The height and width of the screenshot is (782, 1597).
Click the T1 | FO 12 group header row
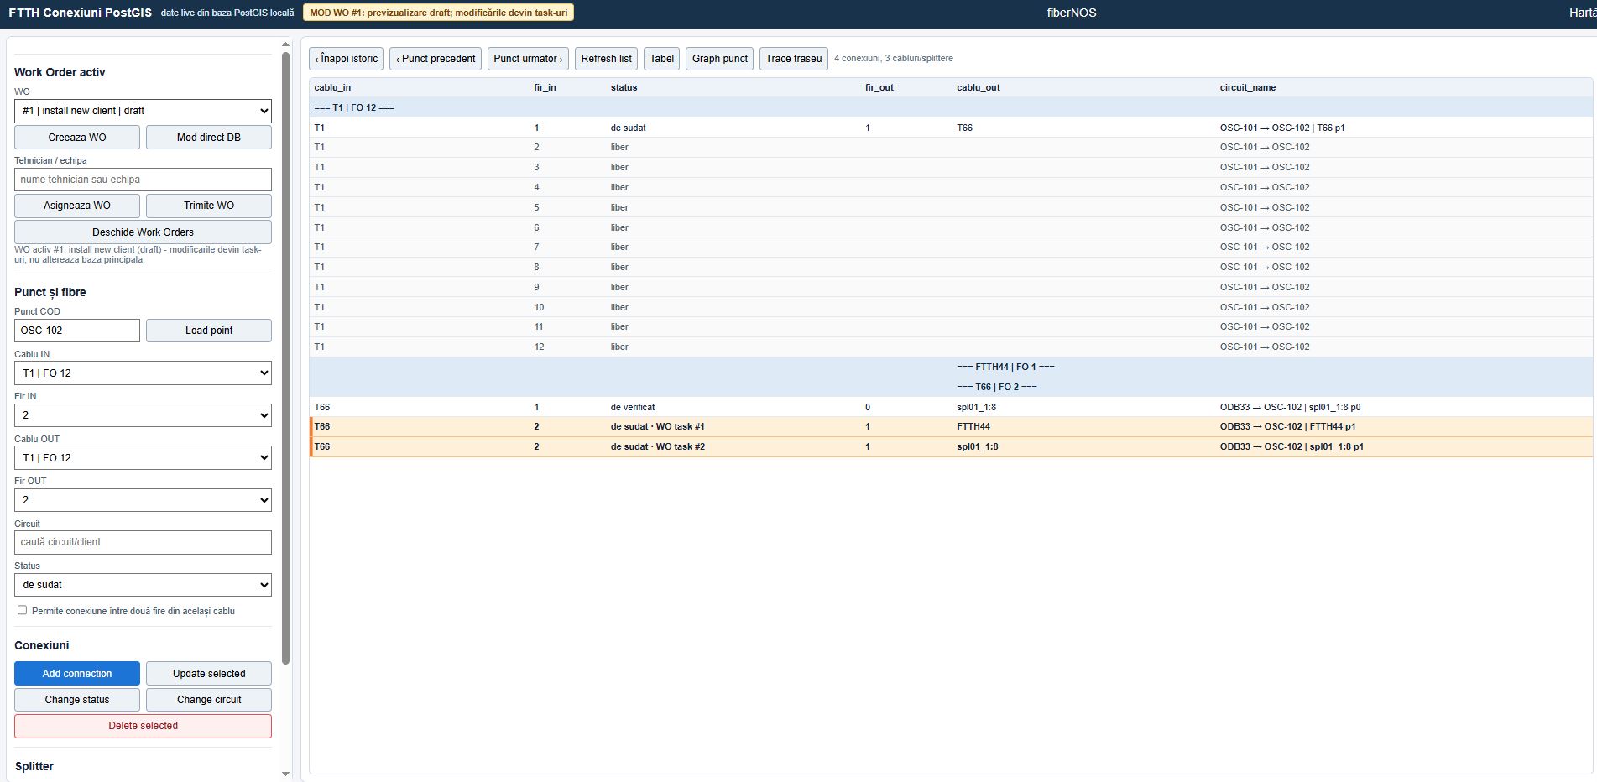click(951, 107)
